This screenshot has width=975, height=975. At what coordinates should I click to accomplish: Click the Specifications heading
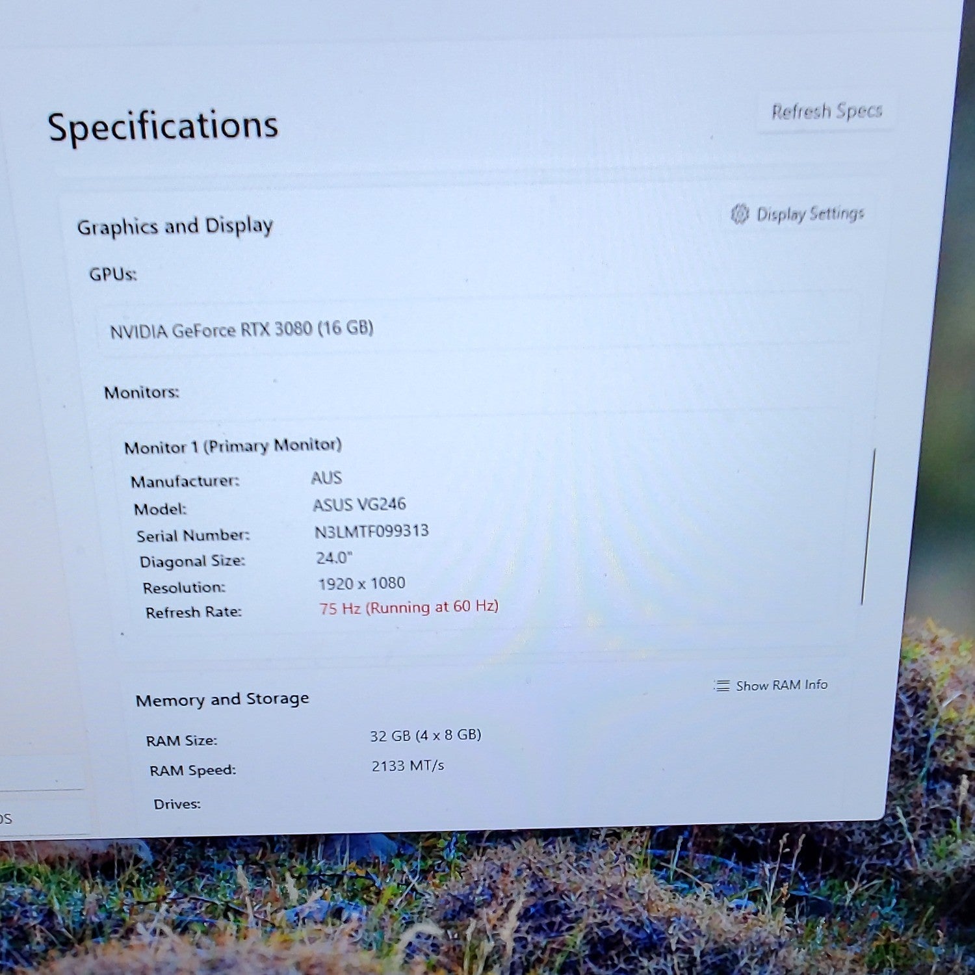[163, 126]
